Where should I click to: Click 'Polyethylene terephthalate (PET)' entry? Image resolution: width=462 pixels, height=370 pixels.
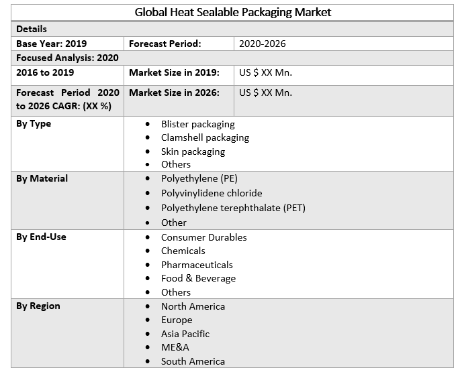point(233,208)
